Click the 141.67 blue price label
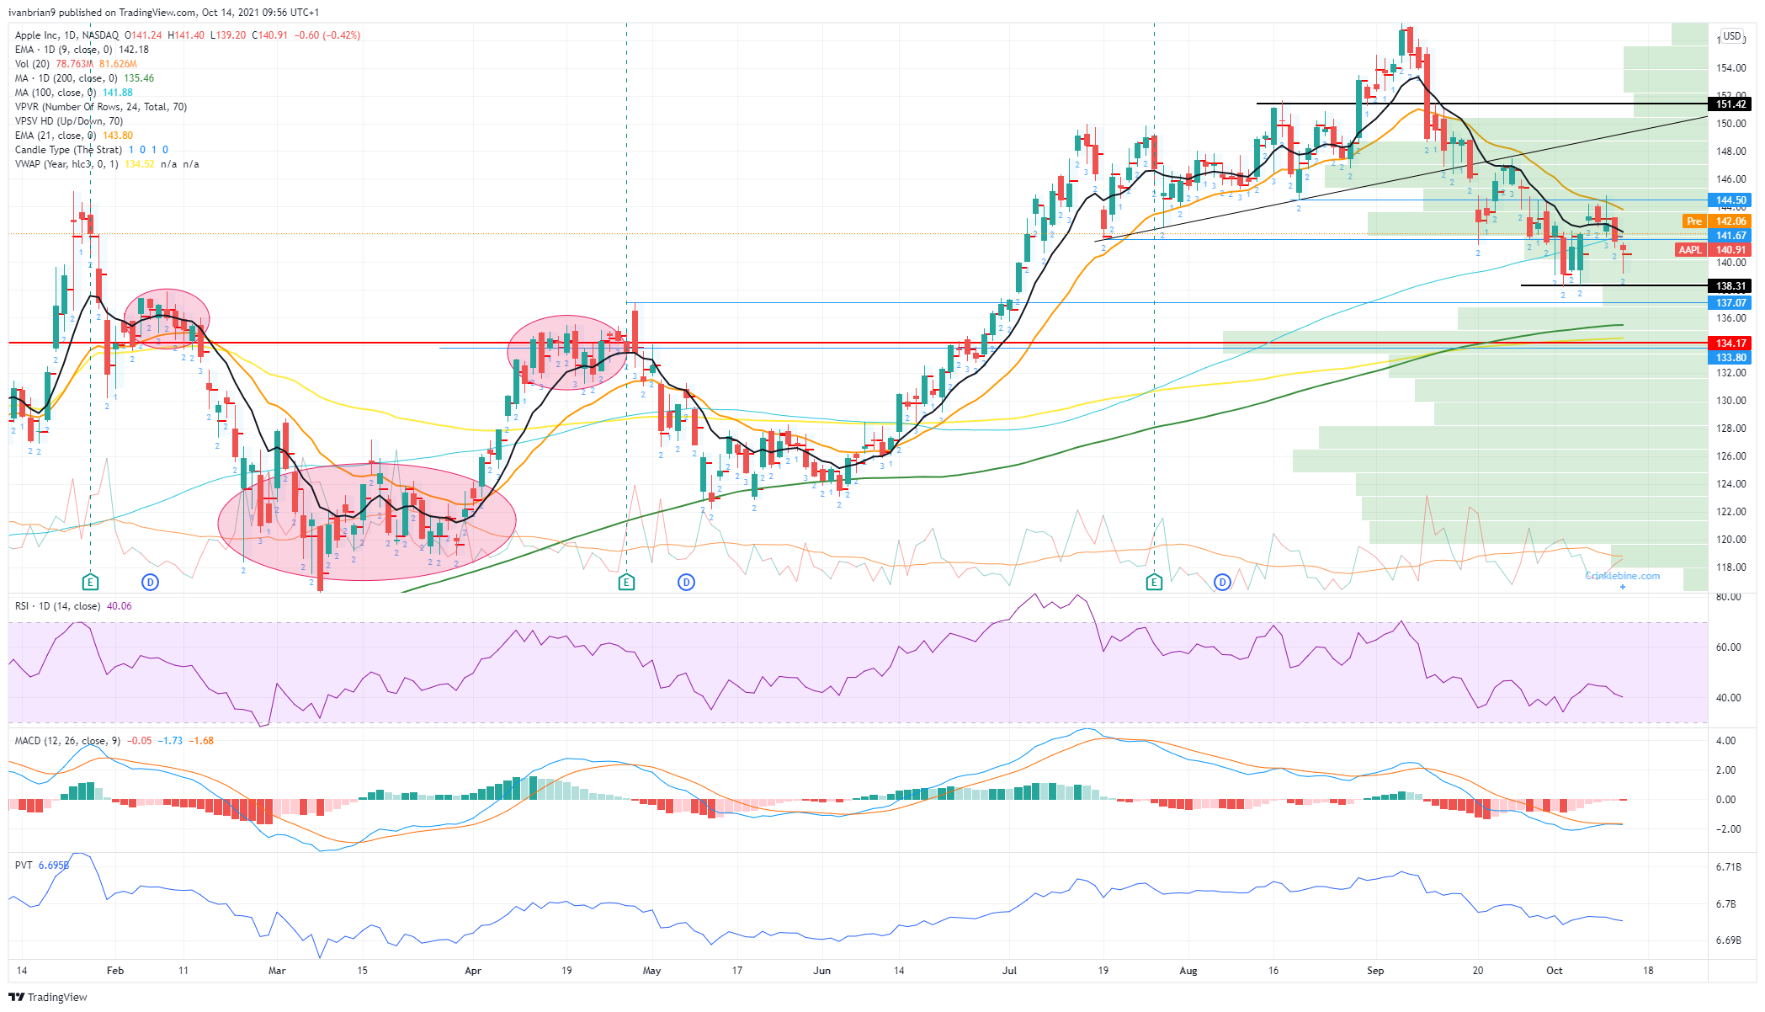This screenshot has width=1765, height=1012. [x=1729, y=236]
